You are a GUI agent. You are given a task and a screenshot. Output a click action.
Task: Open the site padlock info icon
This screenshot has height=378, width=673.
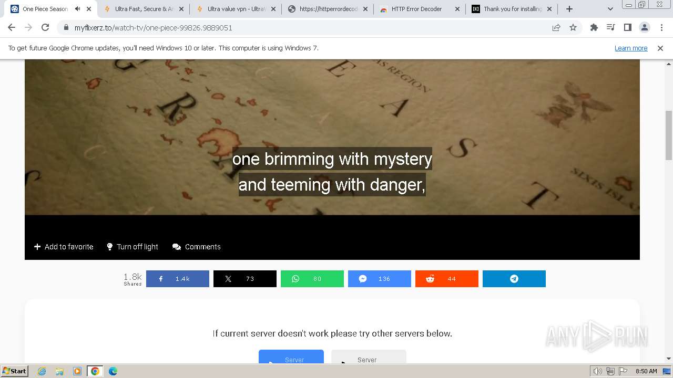(x=66, y=28)
